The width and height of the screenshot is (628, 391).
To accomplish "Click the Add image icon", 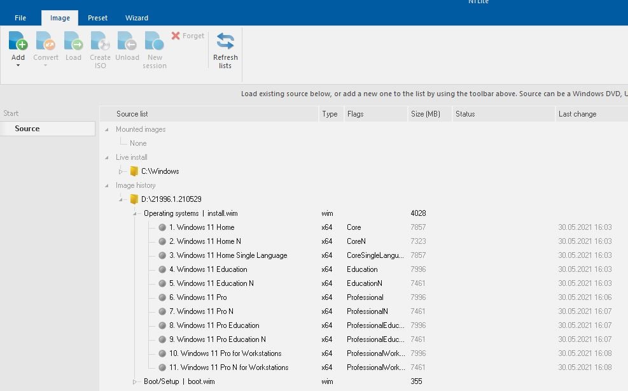I will click(x=18, y=41).
